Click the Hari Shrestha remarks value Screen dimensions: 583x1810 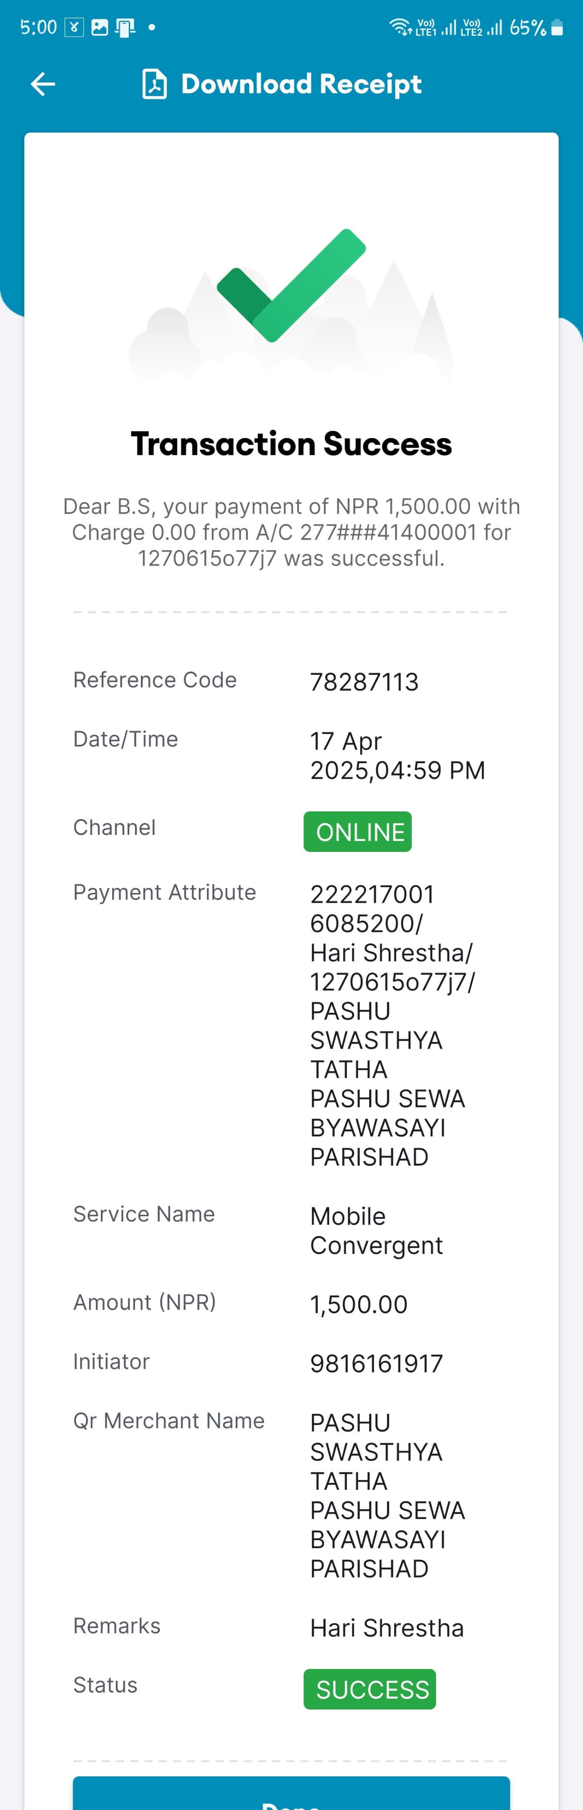[387, 1627]
